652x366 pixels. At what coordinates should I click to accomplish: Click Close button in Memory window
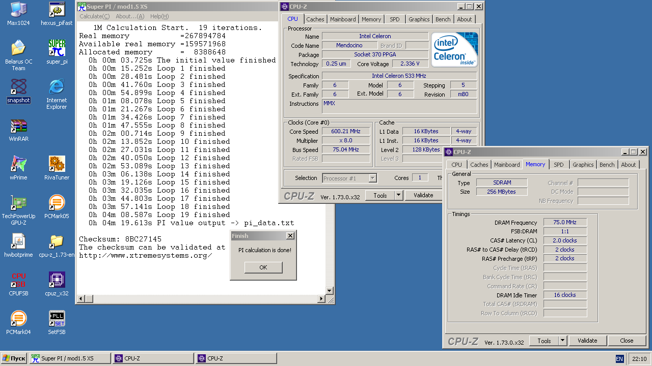click(627, 341)
